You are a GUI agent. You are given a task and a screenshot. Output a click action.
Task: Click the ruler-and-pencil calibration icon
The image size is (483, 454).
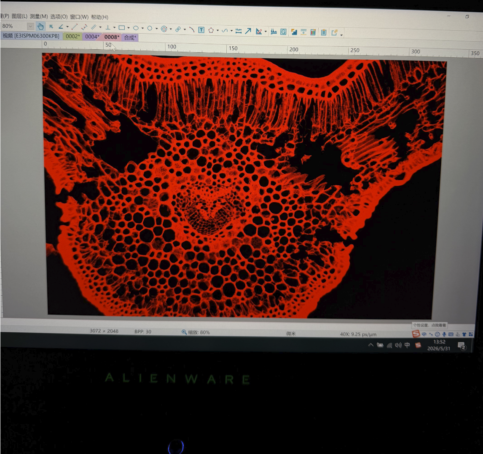click(259, 32)
